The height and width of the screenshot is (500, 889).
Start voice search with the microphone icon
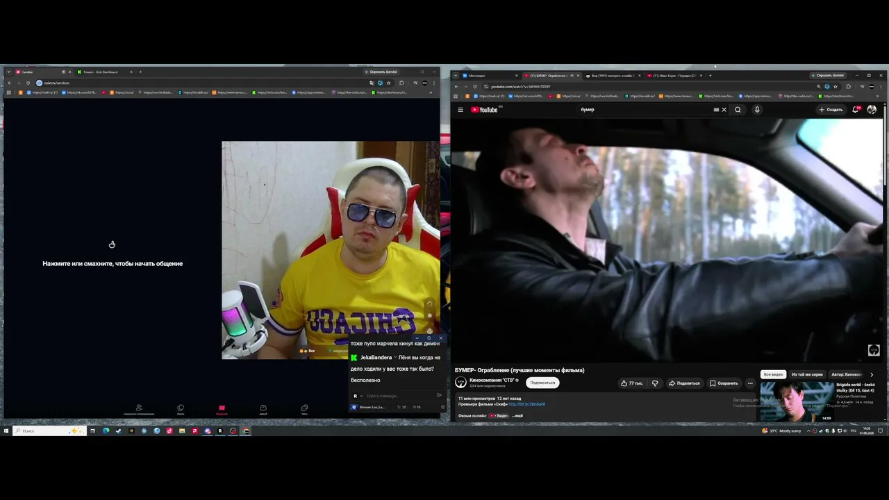pos(757,110)
